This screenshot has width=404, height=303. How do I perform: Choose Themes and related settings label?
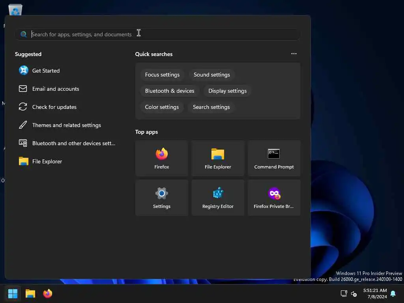pyautogui.click(x=66, y=125)
